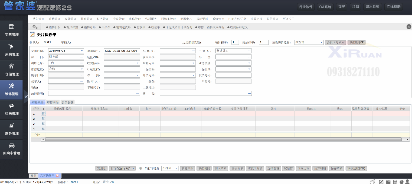Open 销售管理 in the sidebar
Screen dimensions: 412x184
pos(12,30)
